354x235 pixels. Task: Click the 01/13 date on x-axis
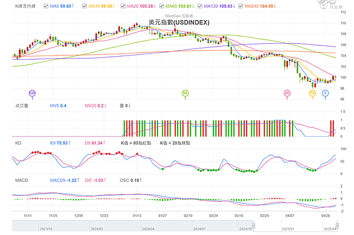click(137, 216)
